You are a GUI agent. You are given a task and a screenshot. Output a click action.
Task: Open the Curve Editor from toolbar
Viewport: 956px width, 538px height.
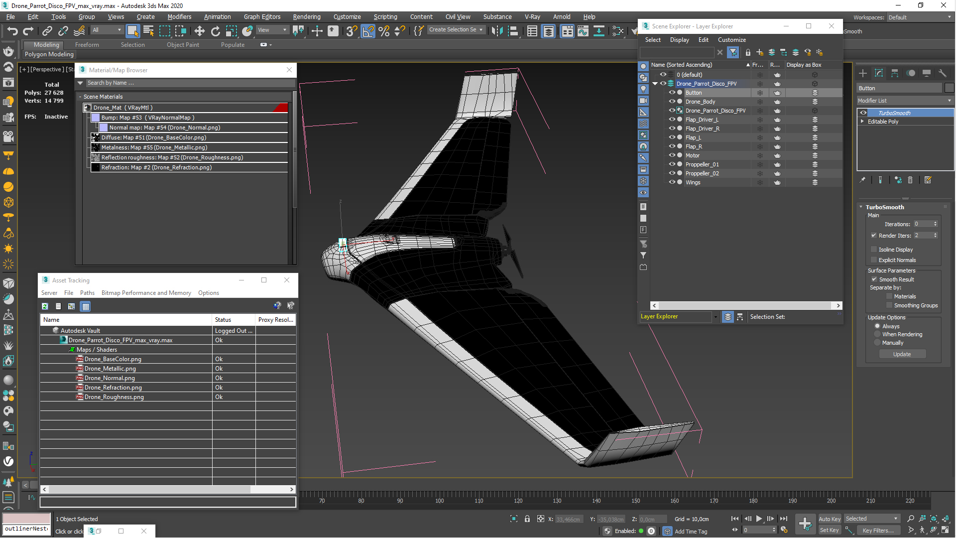click(x=583, y=31)
